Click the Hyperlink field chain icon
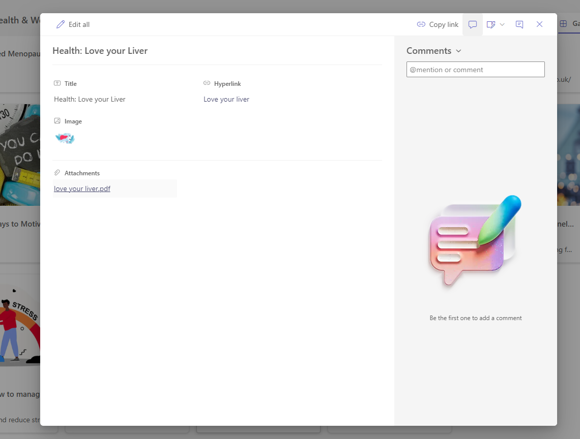This screenshot has width=580, height=439. (x=207, y=83)
